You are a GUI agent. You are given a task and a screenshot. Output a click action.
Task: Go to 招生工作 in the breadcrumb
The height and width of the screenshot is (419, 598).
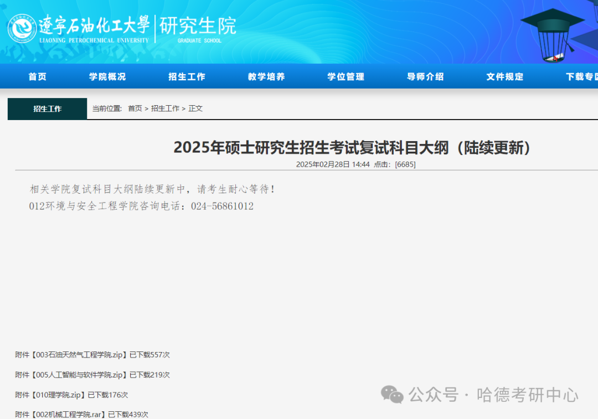[x=165, y=108]
